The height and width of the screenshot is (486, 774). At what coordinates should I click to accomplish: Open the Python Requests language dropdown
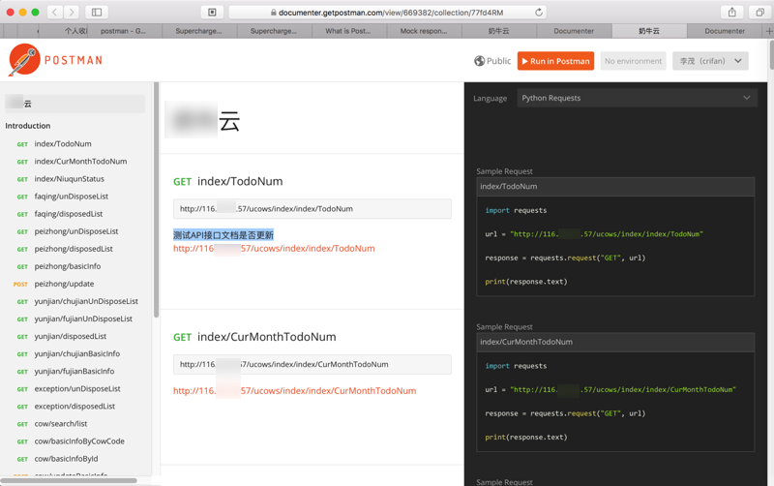(x=637, y=98)
